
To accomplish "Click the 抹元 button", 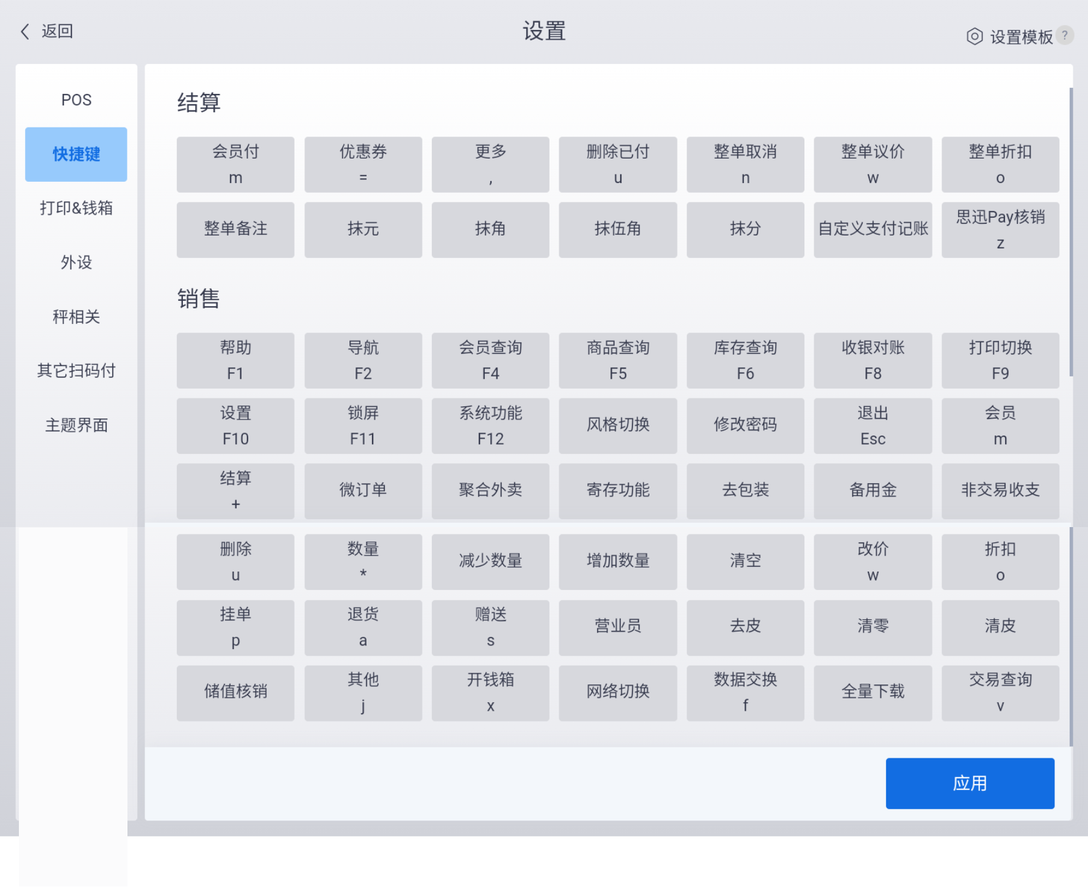I will tap(363, 230).
